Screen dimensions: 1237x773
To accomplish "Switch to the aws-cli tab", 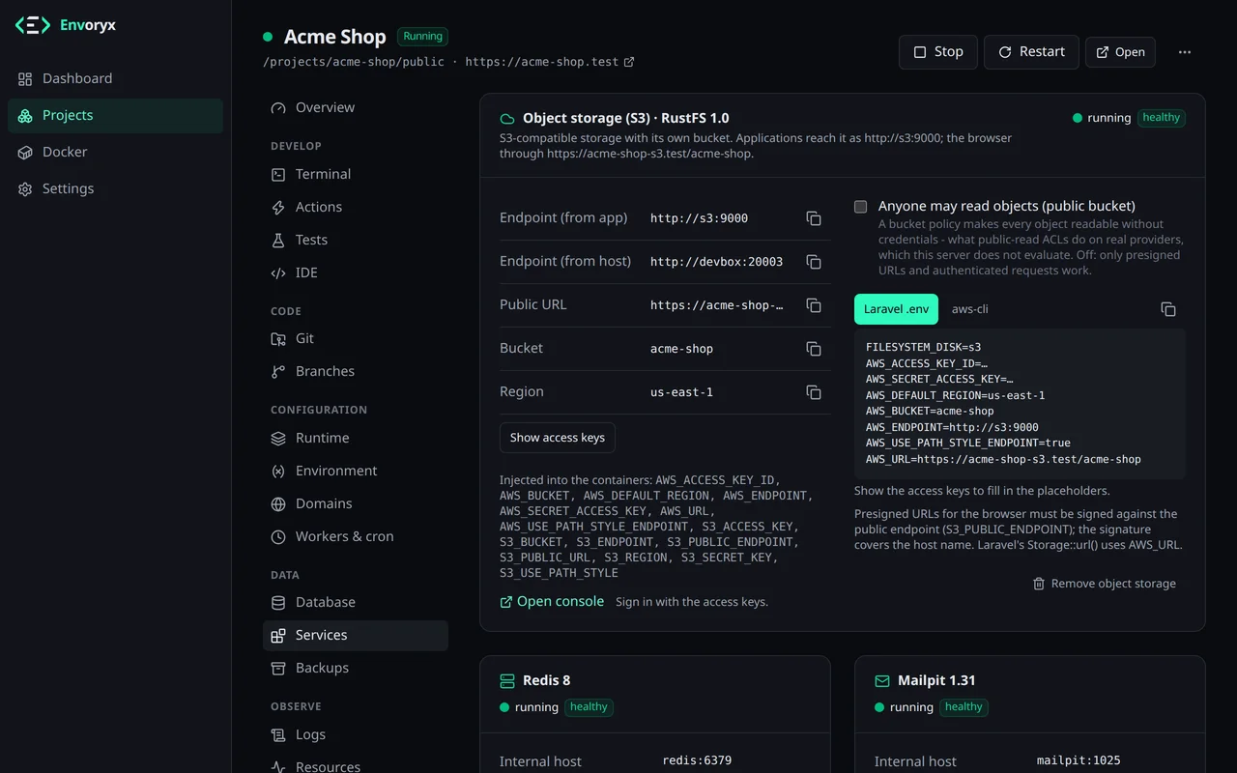I will point(970,309).
